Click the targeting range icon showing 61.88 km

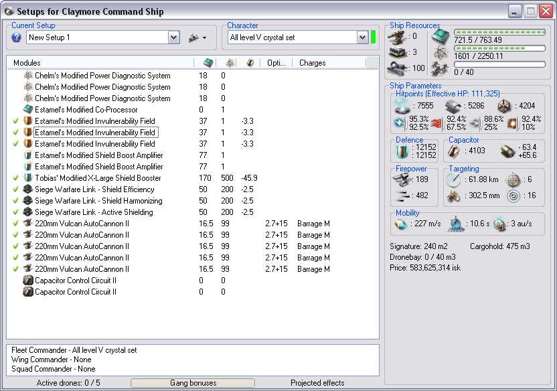[x=454, y=180]
